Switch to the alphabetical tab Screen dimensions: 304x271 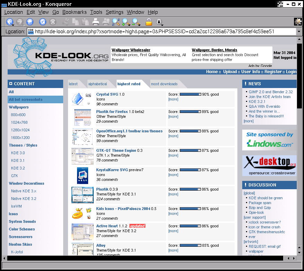(x=98, y=84)
